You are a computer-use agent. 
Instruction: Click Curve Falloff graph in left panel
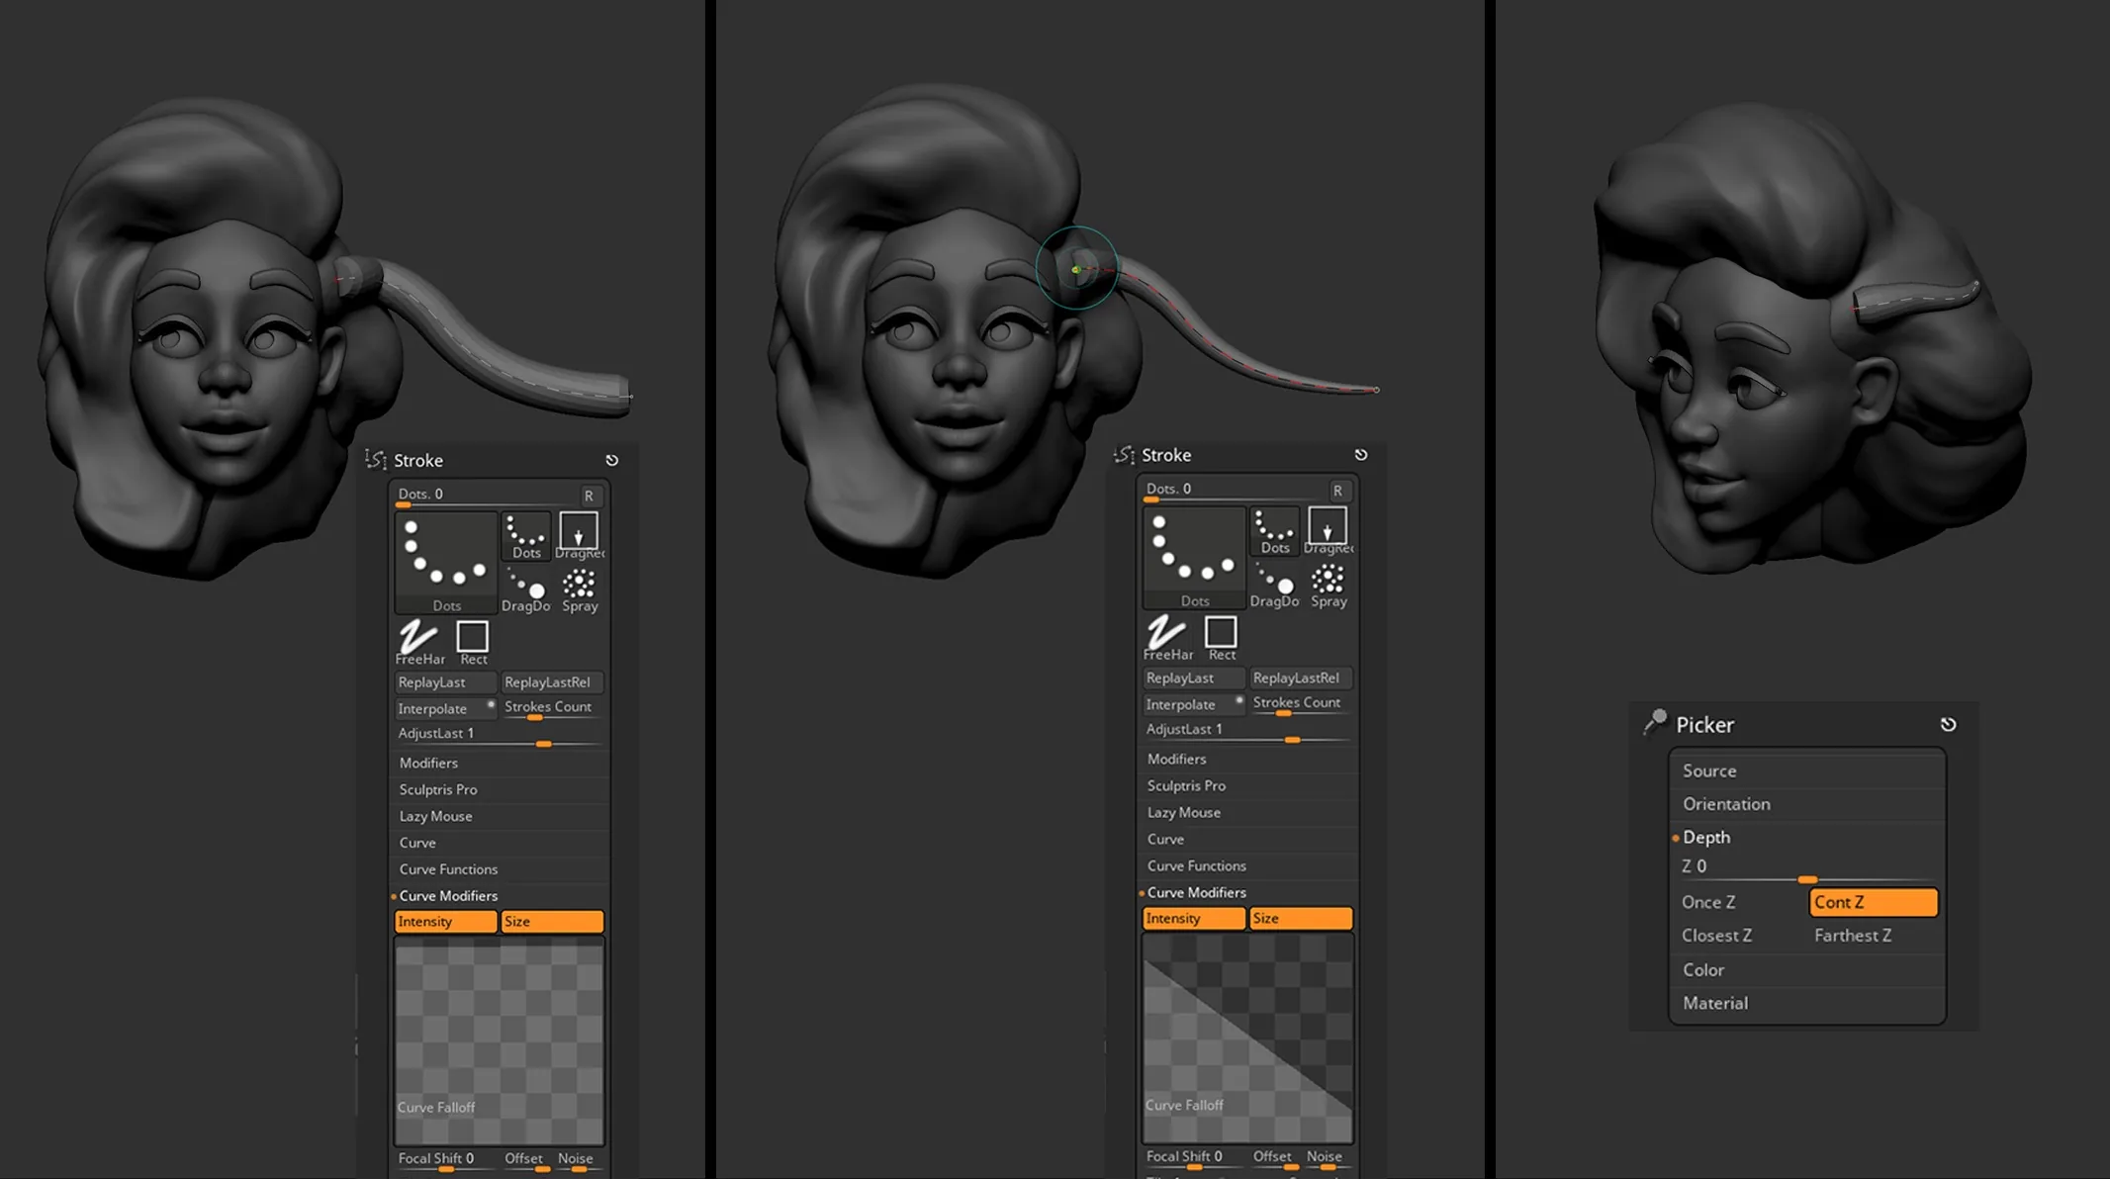click(x=500, y=1041)
